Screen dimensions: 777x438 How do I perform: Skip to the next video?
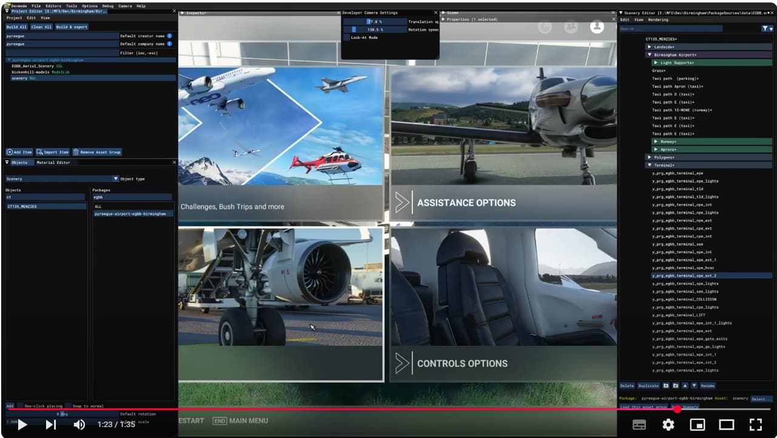coord(51,425)
